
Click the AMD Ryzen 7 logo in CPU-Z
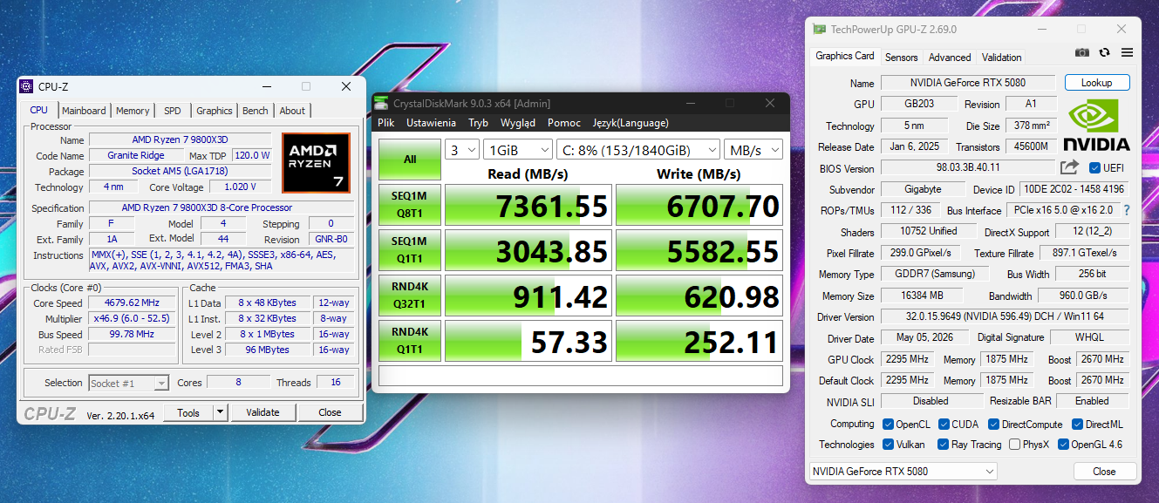[x=316, y=162]
